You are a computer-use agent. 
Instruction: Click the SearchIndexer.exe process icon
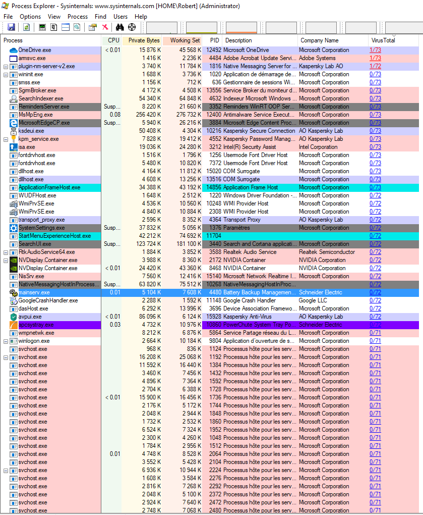pyautogui.click(x=14, y=98)
